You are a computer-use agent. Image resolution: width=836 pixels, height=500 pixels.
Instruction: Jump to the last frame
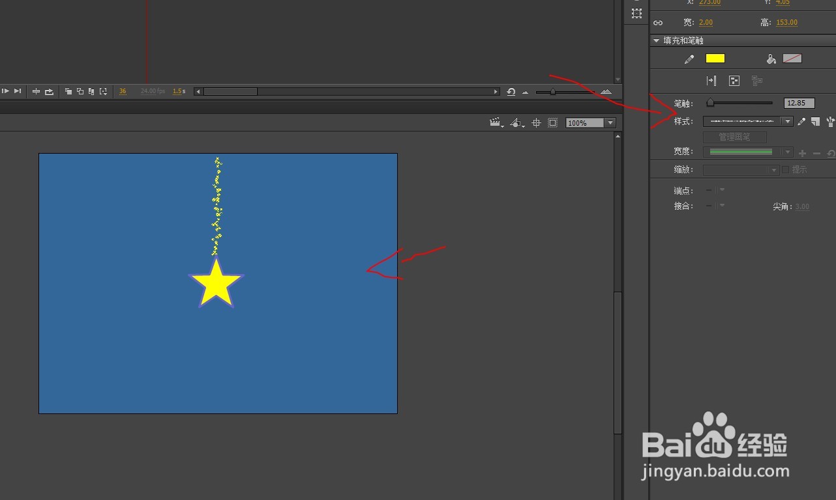[18, 91]
